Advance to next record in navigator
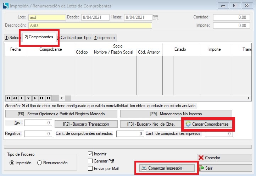The width and height of the screenshot is (256, 176). 35,98
